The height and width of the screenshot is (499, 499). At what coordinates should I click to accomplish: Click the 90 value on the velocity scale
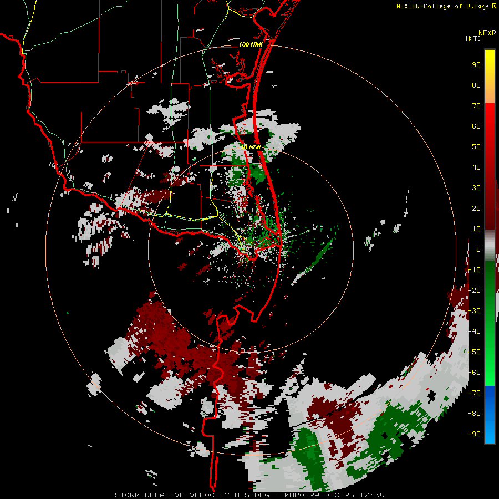476,65
